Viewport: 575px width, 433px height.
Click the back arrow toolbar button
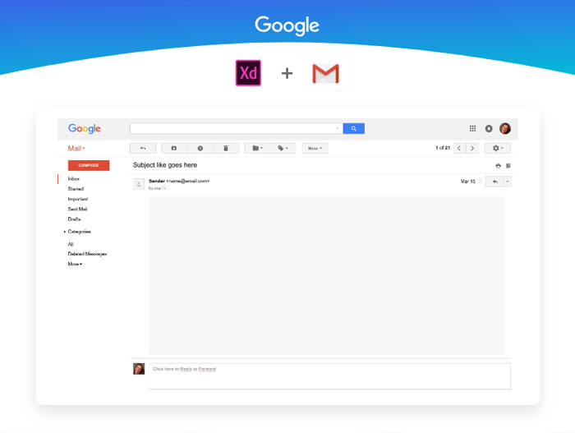pos(143,148)
